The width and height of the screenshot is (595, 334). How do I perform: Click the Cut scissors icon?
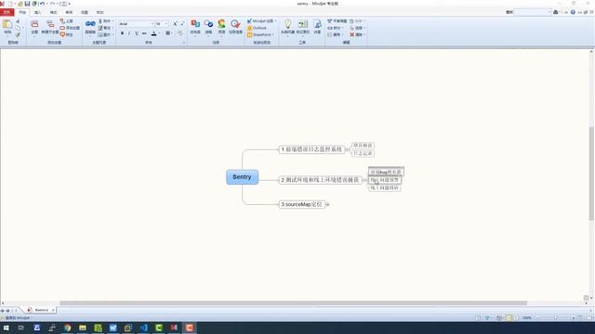pyautogui.click(x=18, y=21)
